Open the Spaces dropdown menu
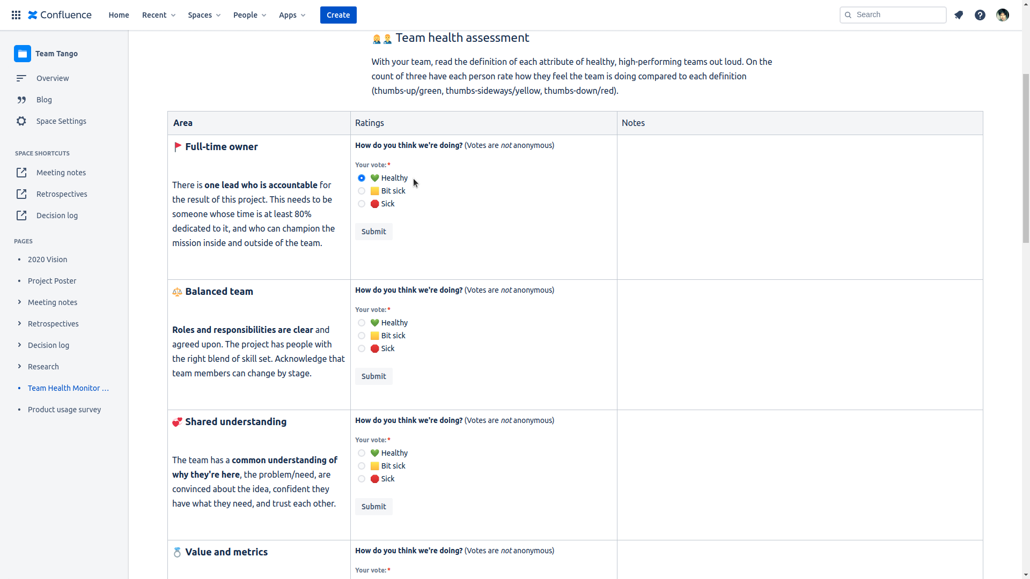The image size is (1030, 579). point(204,15)
